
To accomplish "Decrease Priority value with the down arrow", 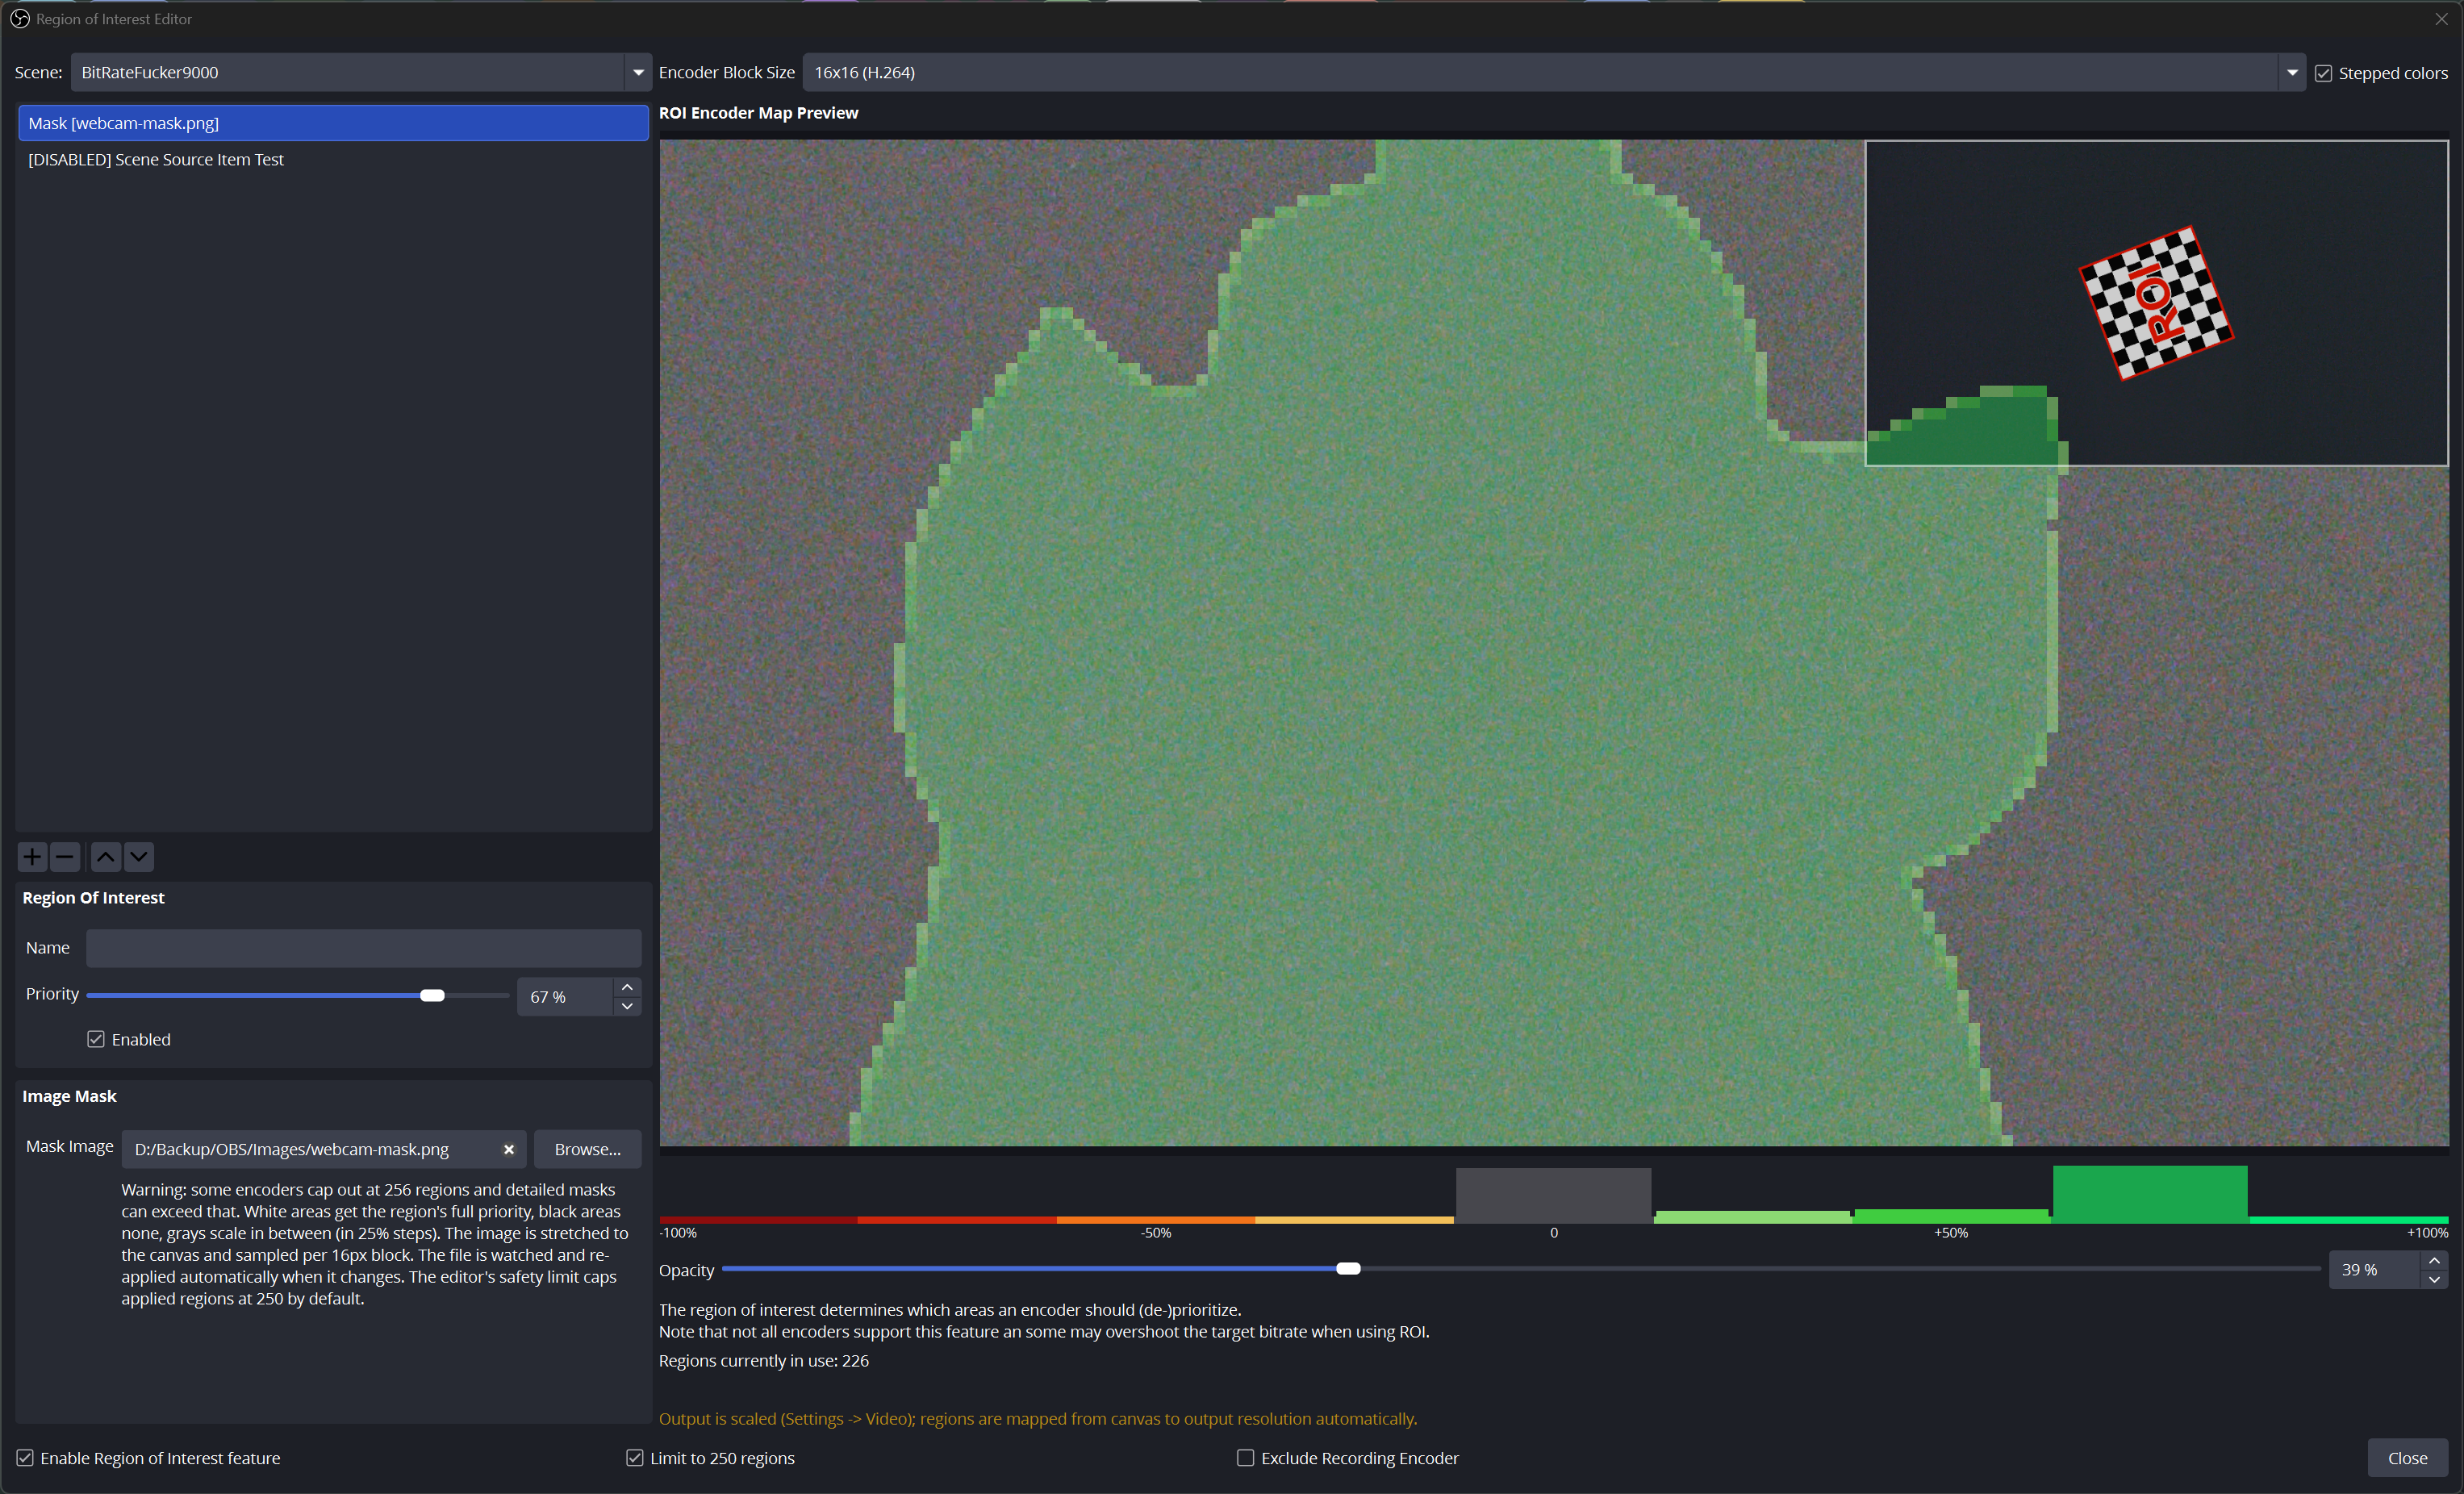I will click(627, 1006).
